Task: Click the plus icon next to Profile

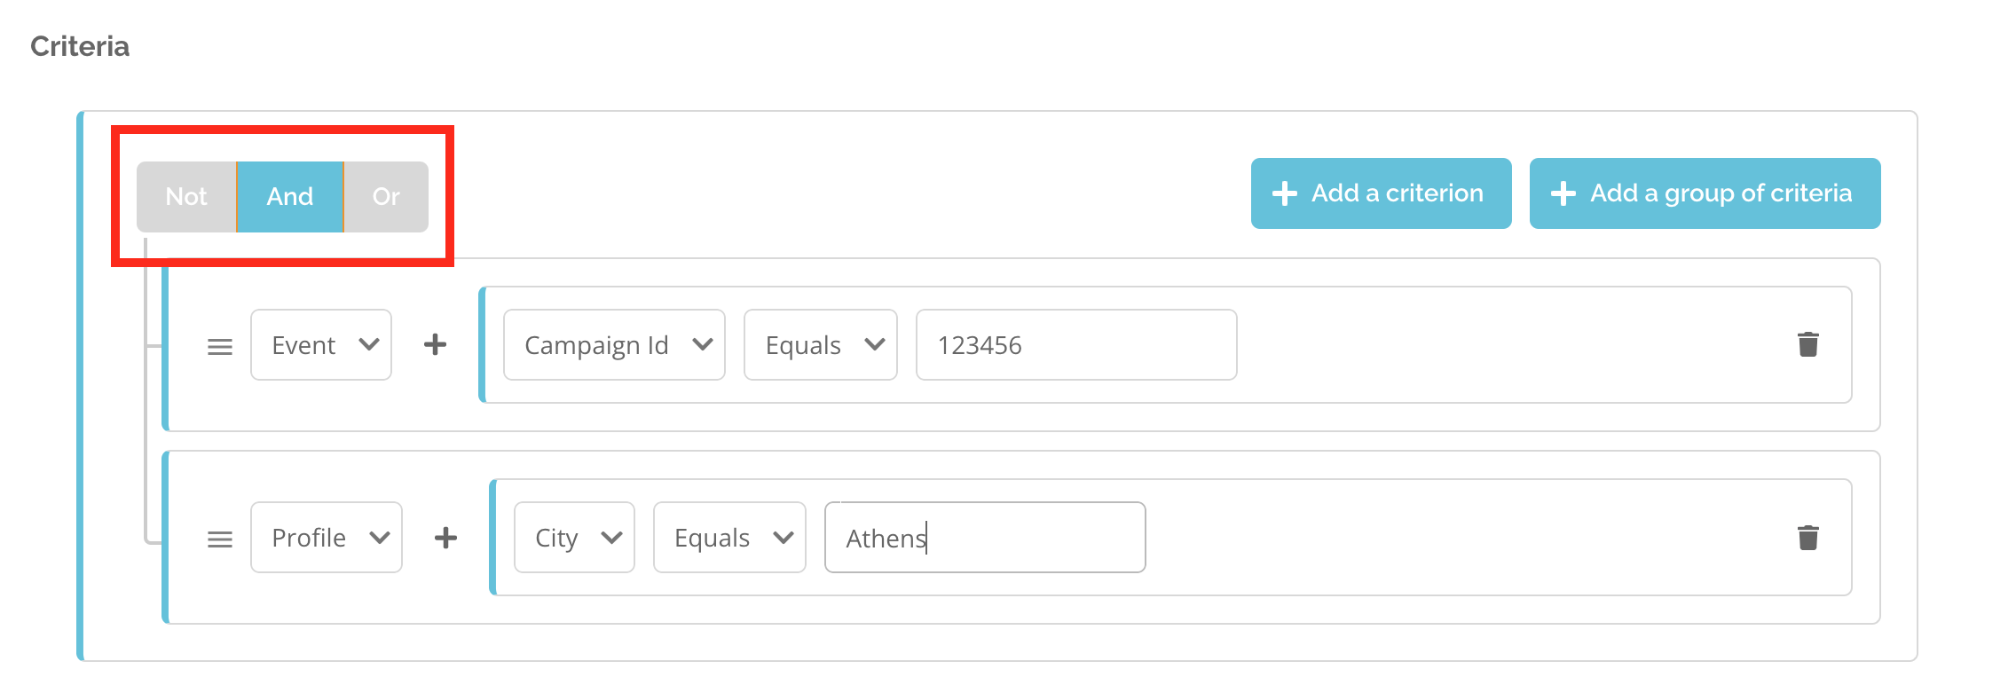Action: [445, 538]
